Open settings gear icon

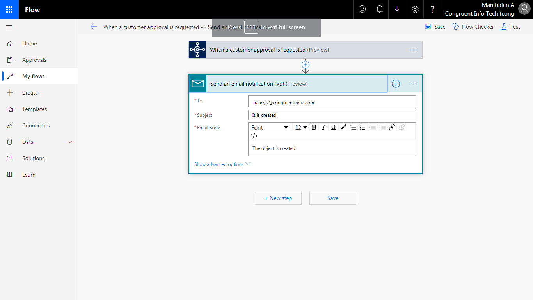[x=415, y=9]
